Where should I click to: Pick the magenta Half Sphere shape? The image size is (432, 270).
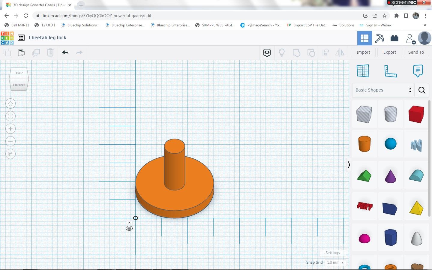[x=364, y=239]
